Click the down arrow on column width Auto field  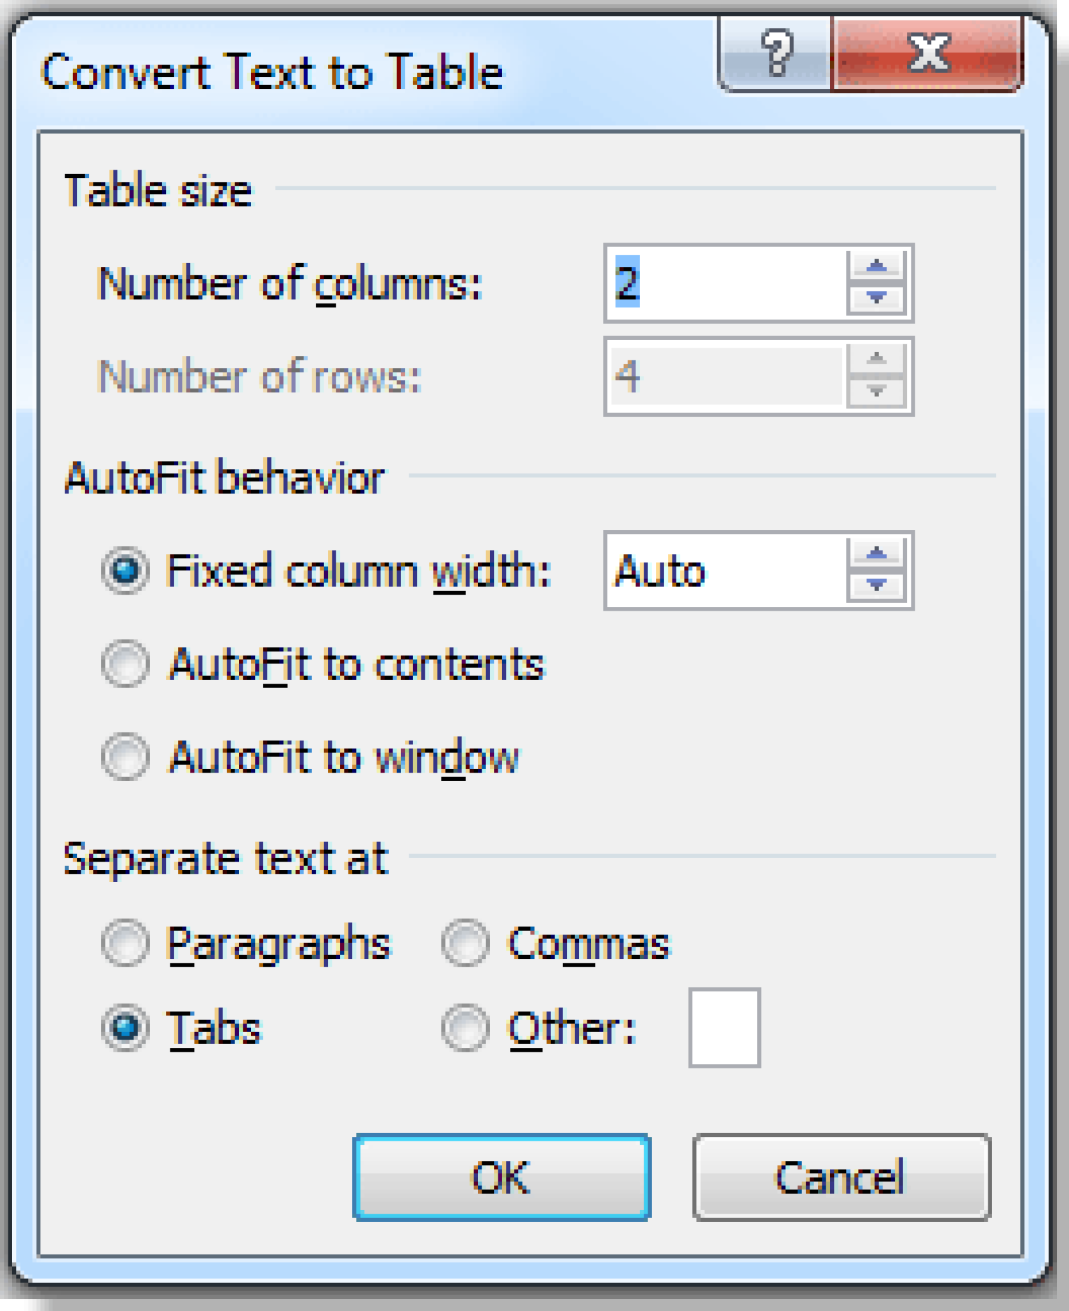click(x=877, y=584)
